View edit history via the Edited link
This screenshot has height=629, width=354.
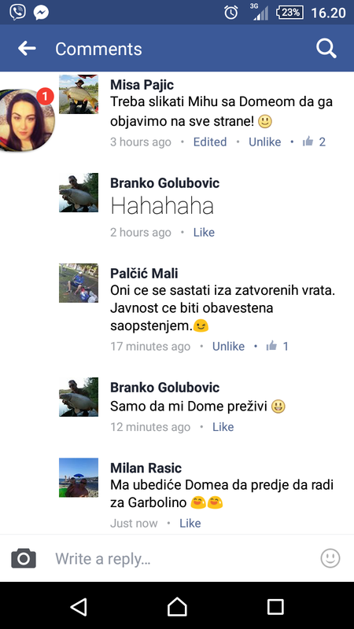click(x=210, y=142)
